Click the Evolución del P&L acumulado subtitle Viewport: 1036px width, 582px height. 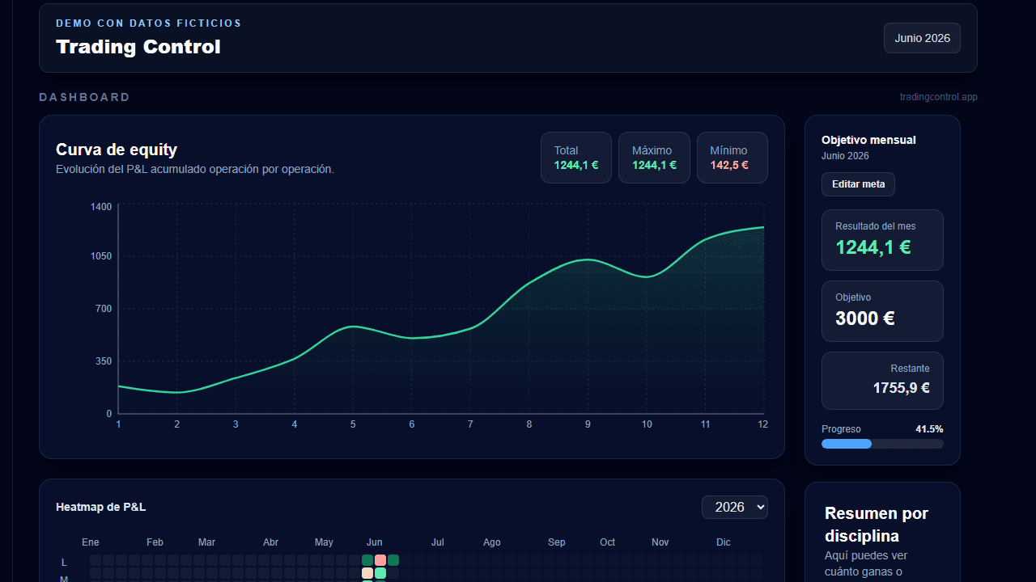click(x=195, y=169)
